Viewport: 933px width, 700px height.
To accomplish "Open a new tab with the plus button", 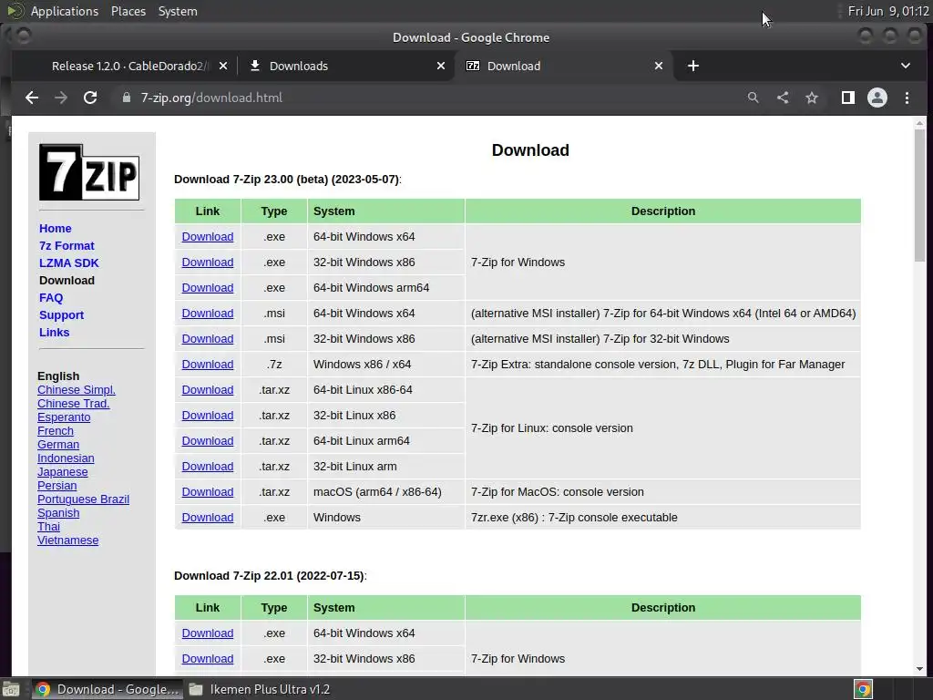I will coord(693,66).
